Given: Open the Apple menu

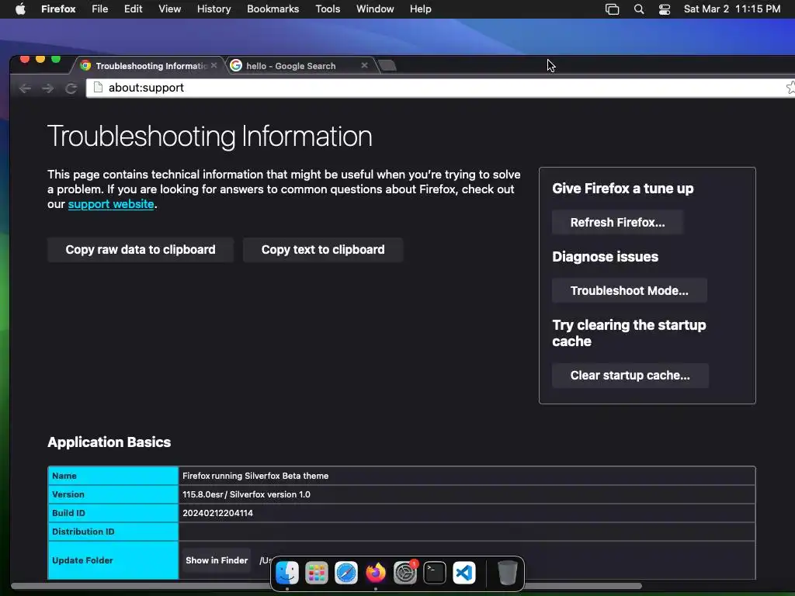Looking at the screenshot, I should coord(20,9).
